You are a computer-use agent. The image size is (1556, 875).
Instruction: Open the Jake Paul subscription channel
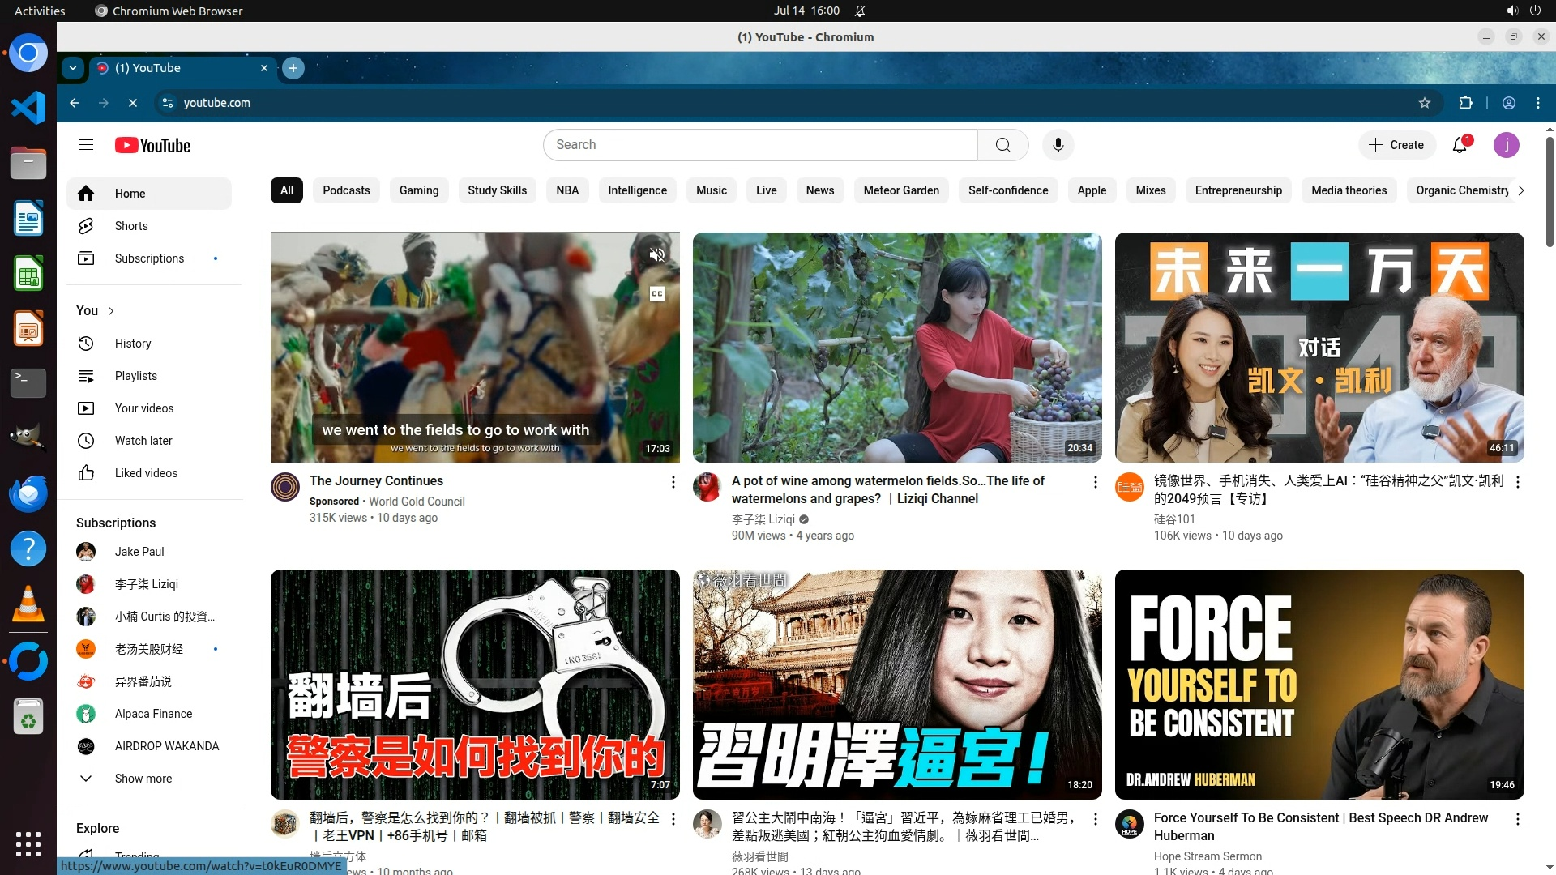[x=139, y=552]
